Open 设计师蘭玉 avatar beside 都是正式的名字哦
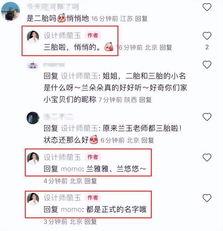Screen dimensions: 223x231 tap(33, 199)
